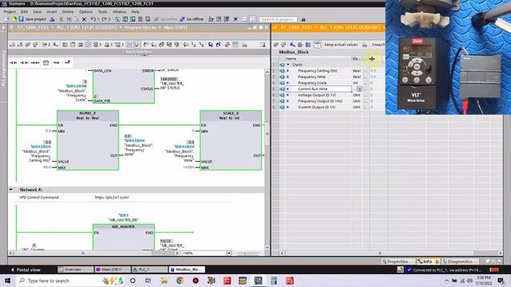511x287 pixels.
Task: Switch to Portal view
Action: pos(26,269)
